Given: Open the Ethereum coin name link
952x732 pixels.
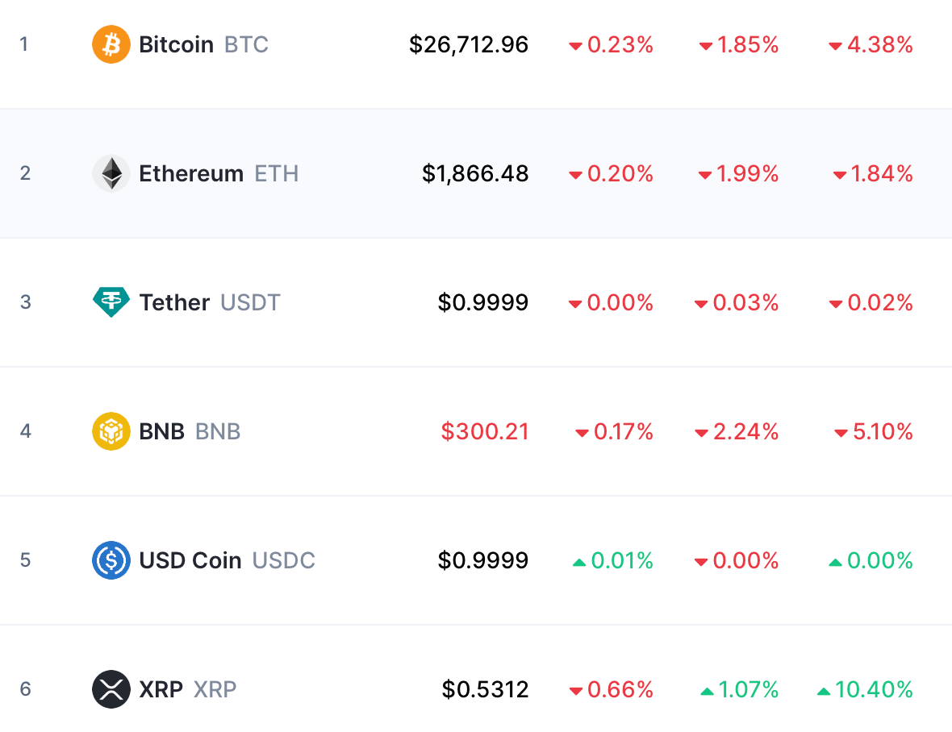Looking at the screenshot, I should tap(191, 173).
